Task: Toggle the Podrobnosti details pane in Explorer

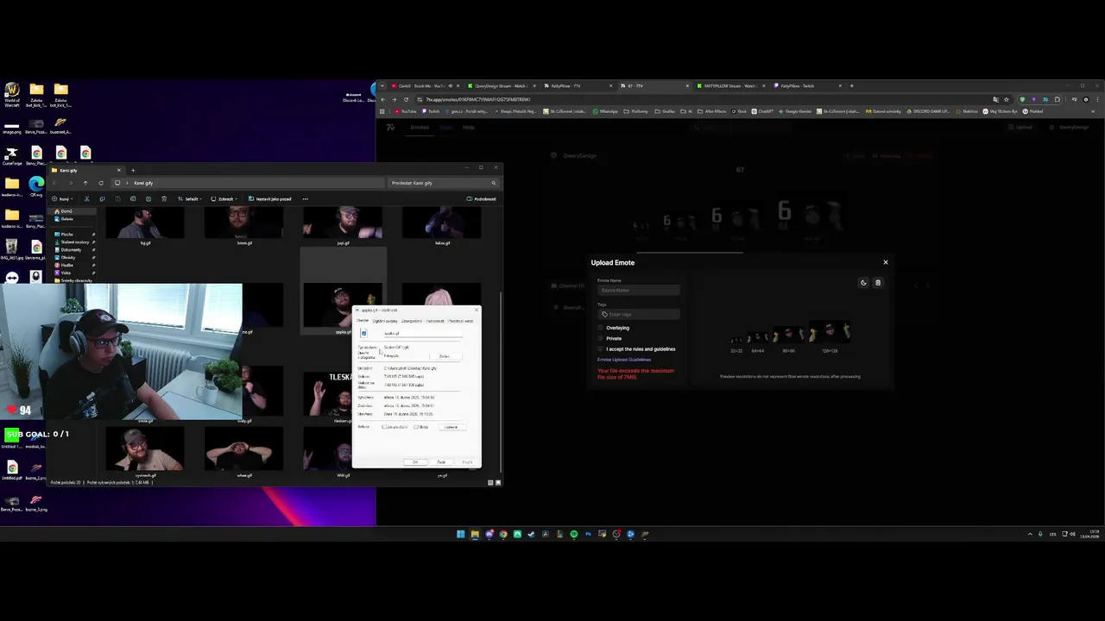Action: click(482, 198)
